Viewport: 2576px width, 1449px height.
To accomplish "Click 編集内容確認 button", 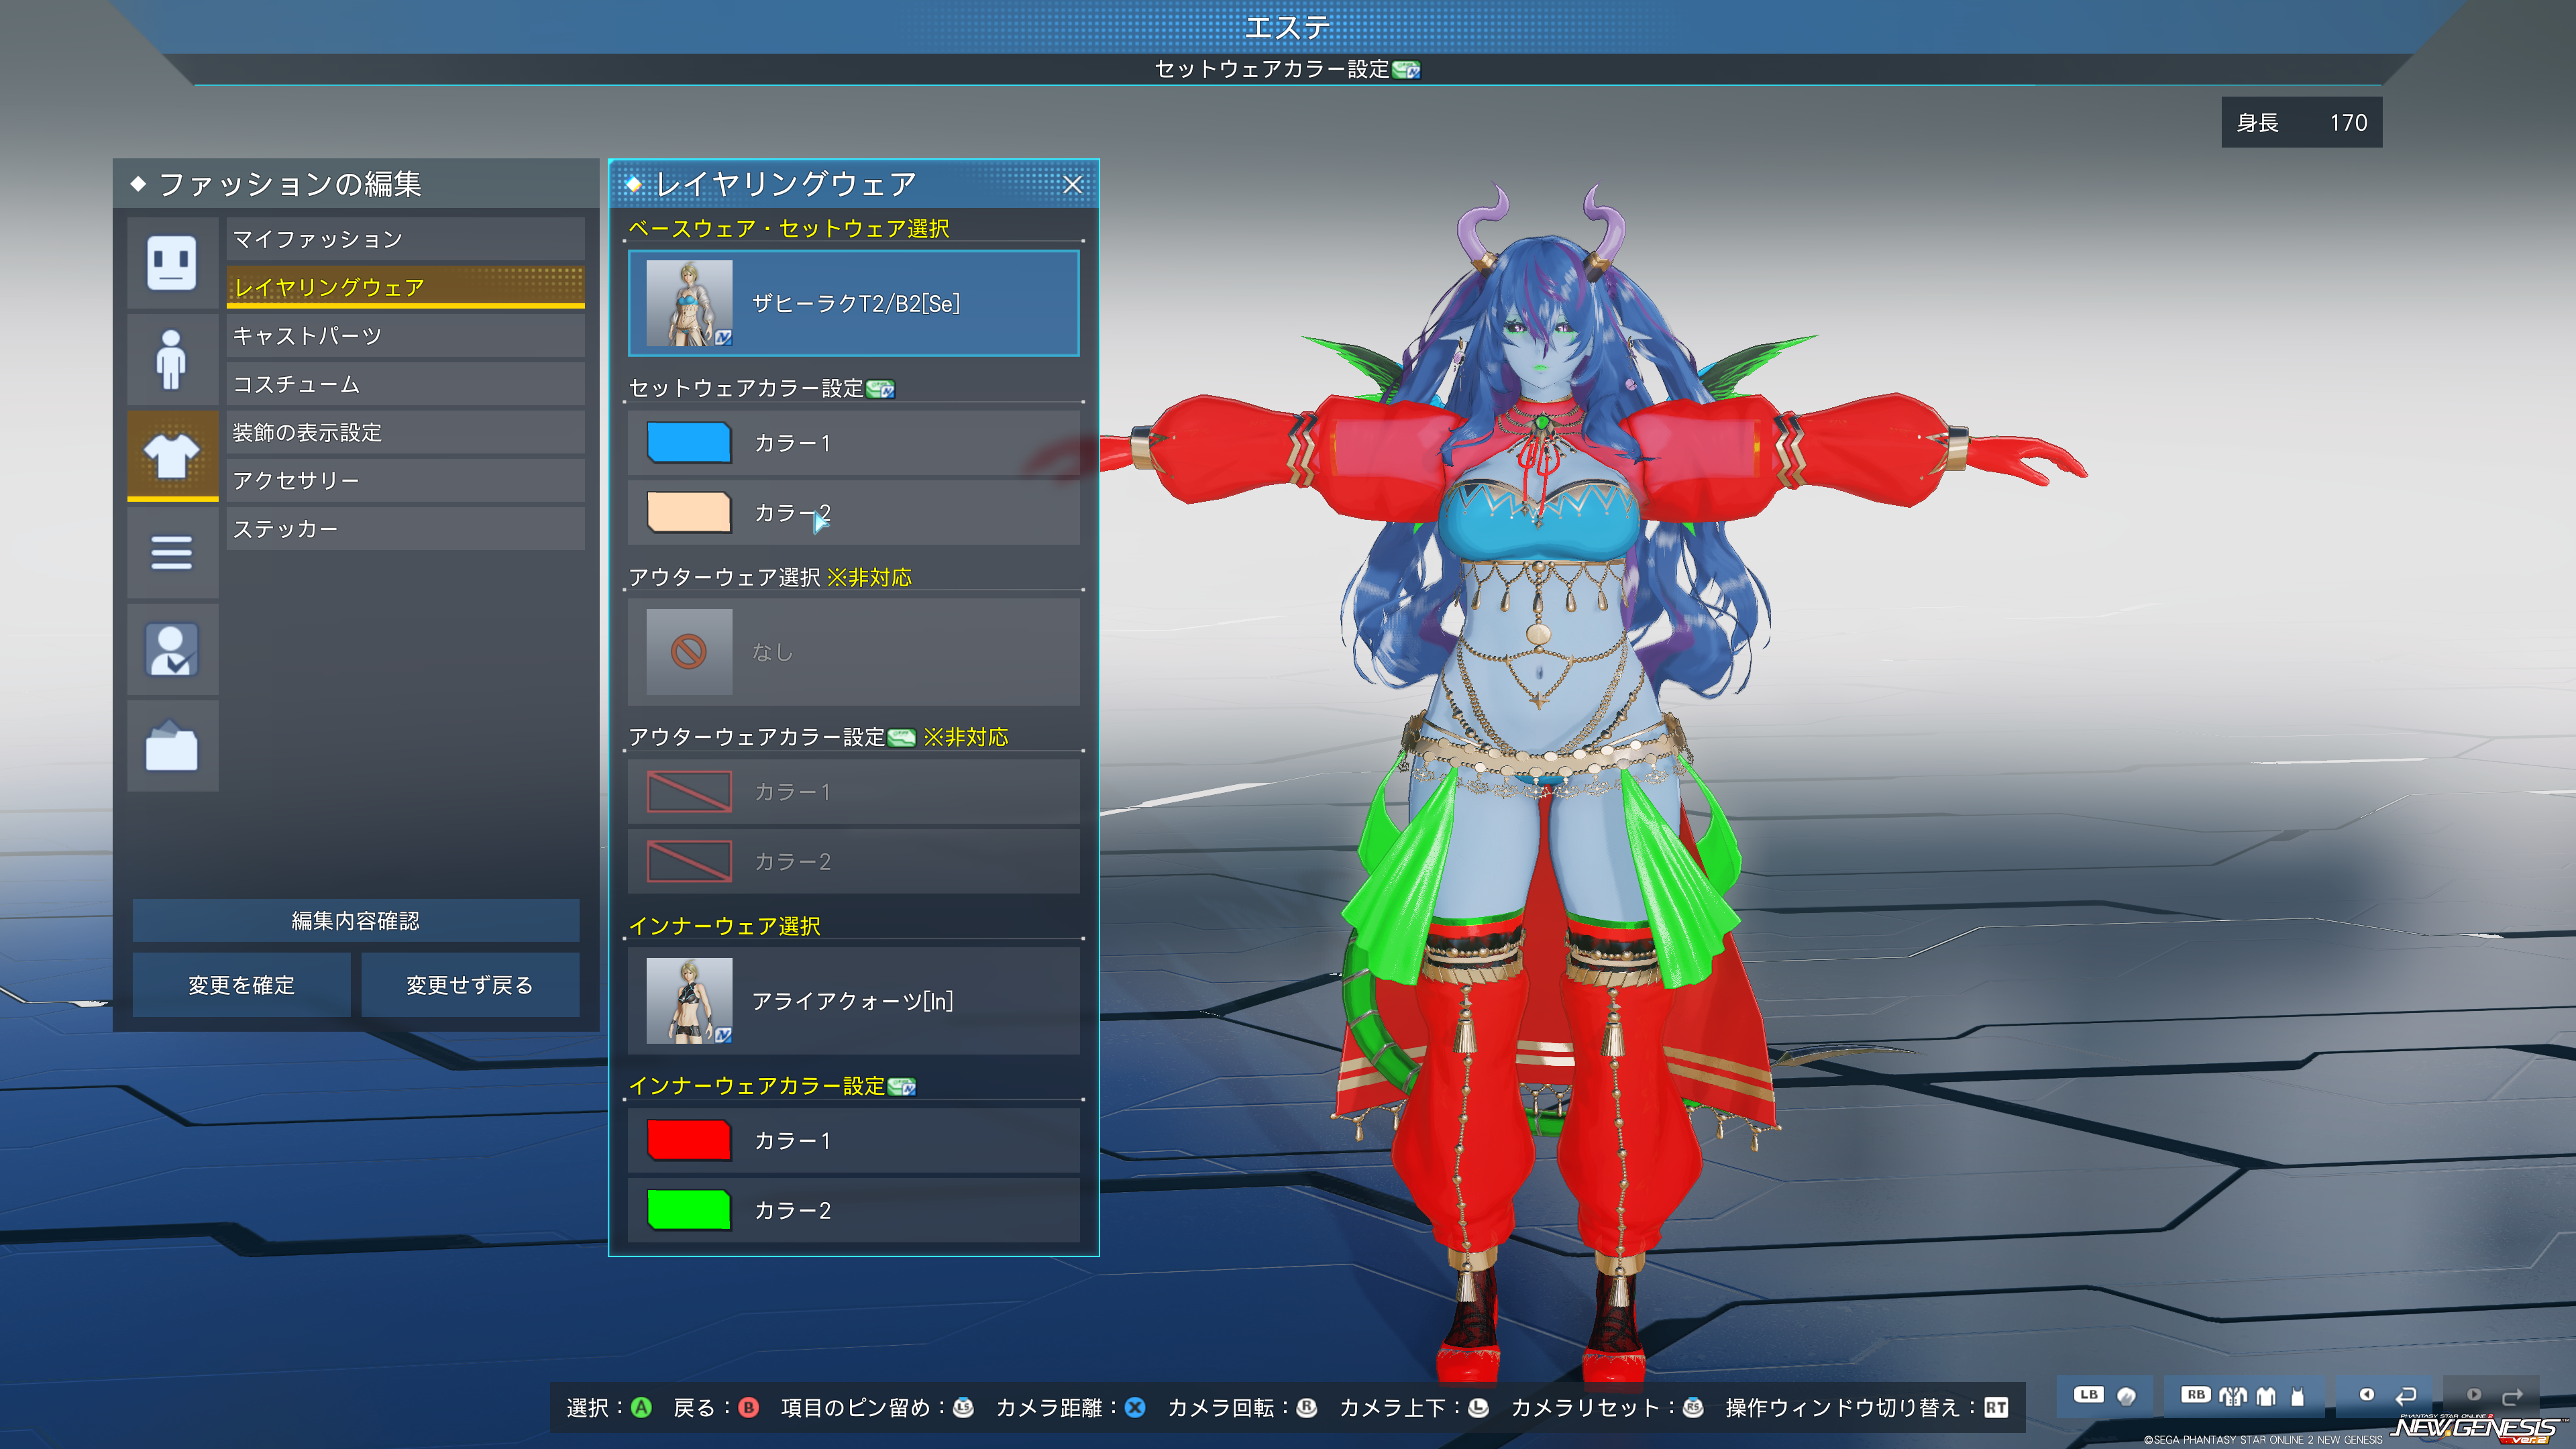I will tap(355, 920).
